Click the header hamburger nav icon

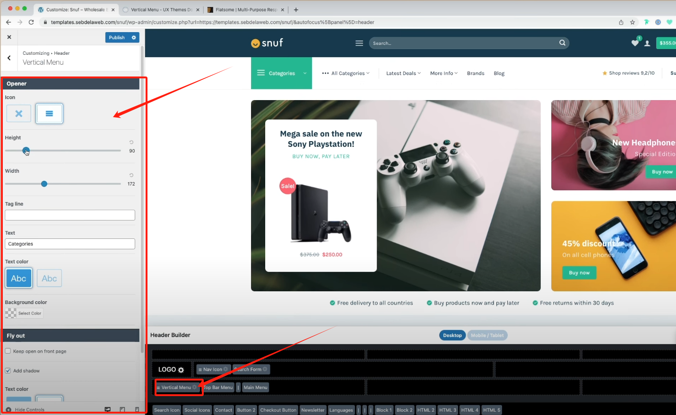pos(359,43)
